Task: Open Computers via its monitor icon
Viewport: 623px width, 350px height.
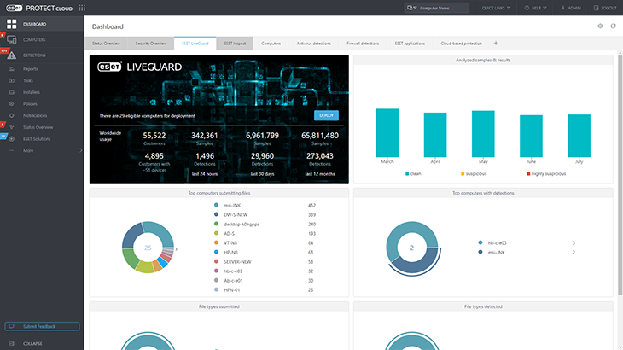Action: click(x=12, y=39)
